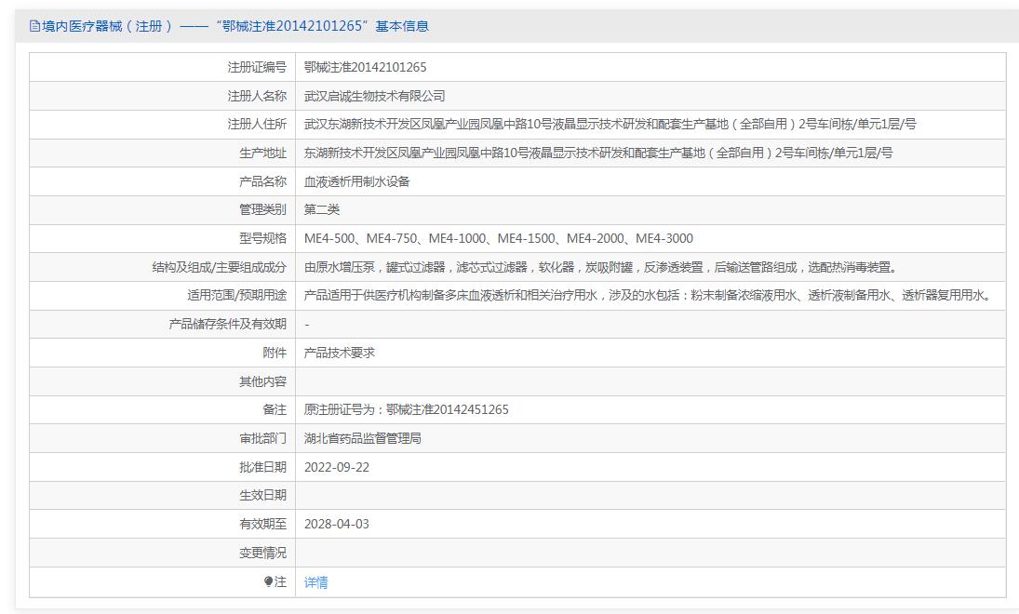Click the 结构及组成/主要组成成分 row label
Image resolution: width=1019 pixels, height=614 pixels.
(x=219, y=267)
